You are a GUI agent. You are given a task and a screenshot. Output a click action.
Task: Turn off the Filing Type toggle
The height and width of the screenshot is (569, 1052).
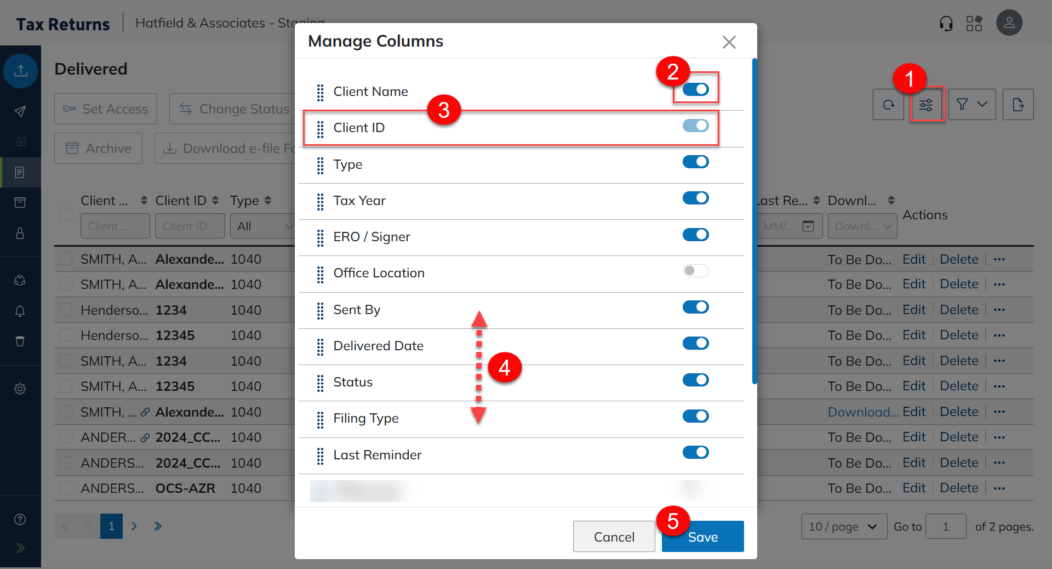click(695, 416)
